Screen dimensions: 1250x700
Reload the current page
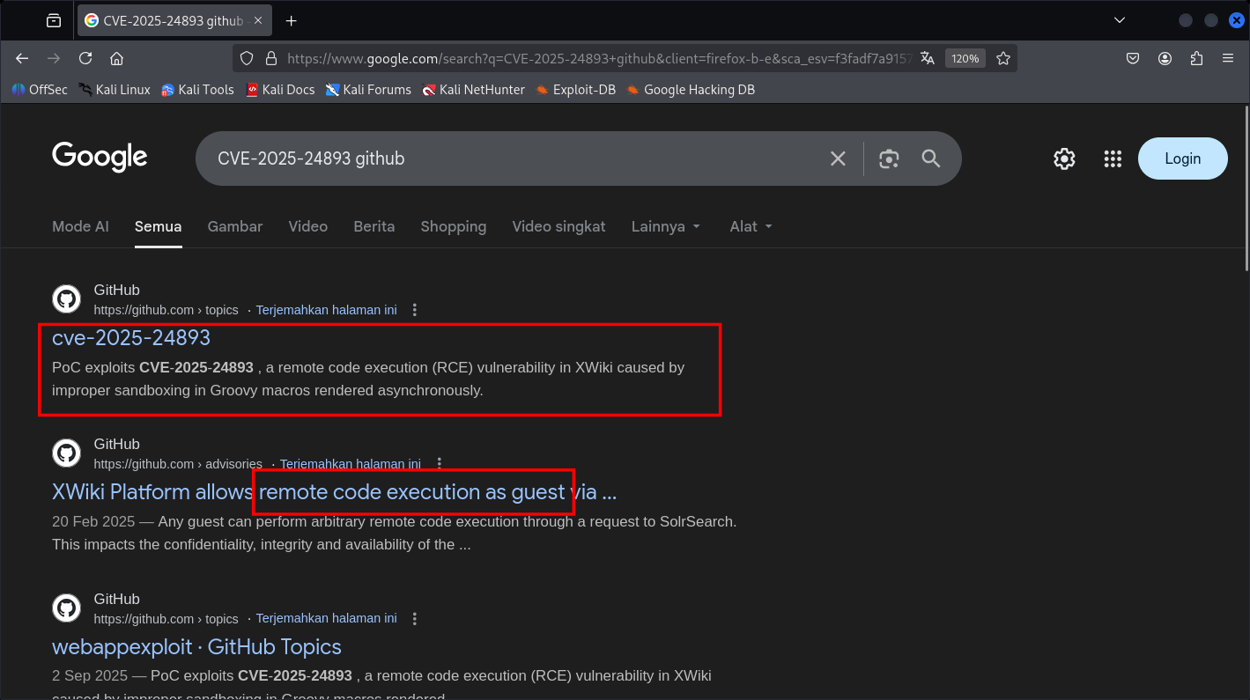coord(85,58)
